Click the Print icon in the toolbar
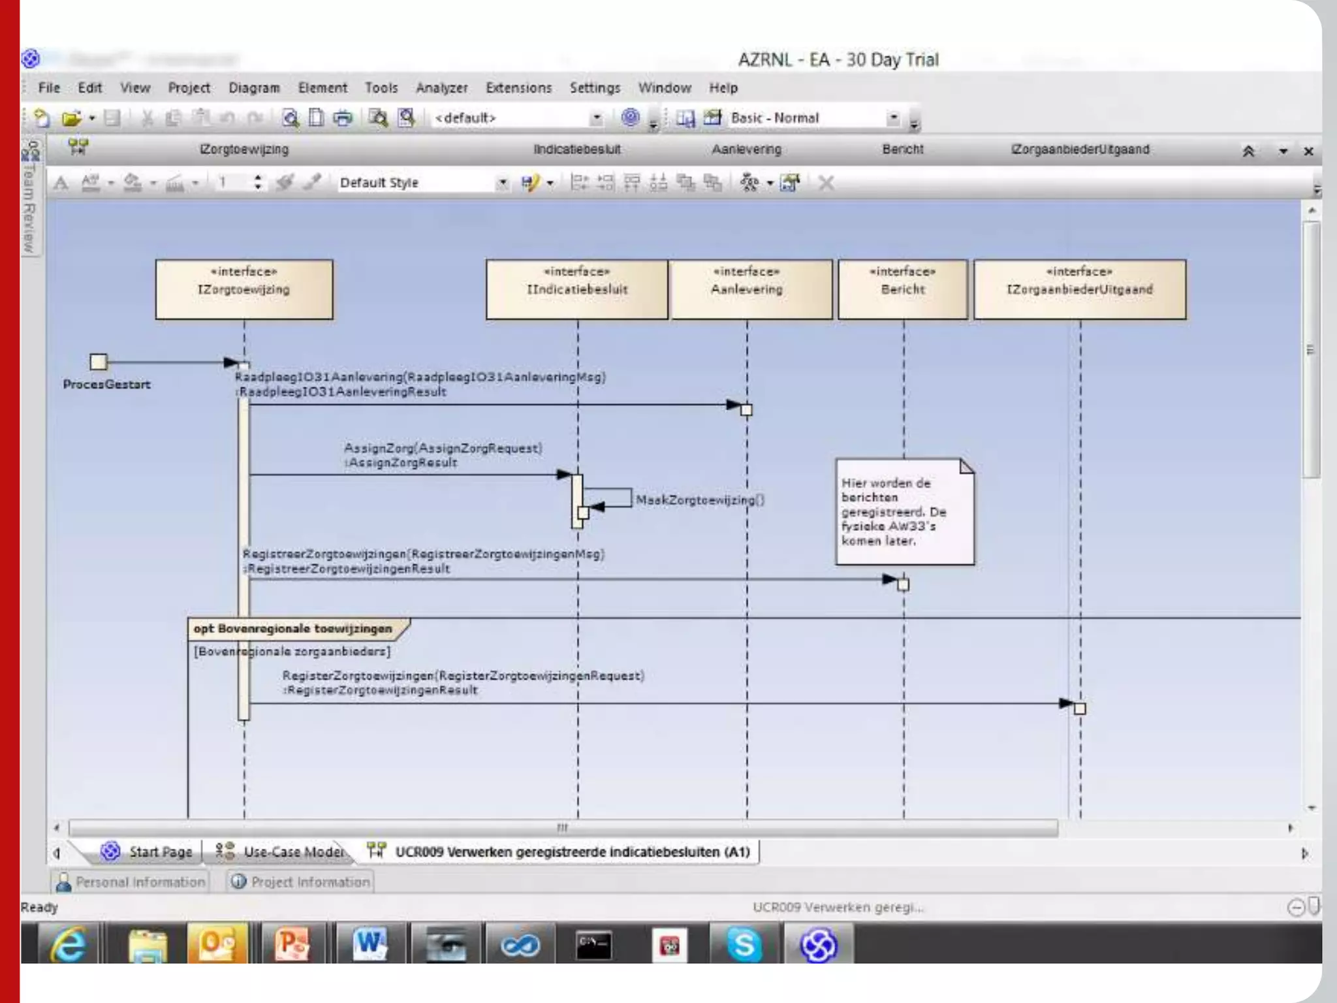The image size is (1337, 1003). (343, 118)
